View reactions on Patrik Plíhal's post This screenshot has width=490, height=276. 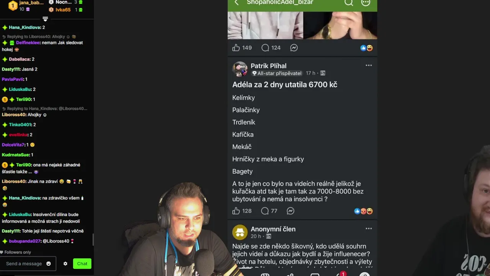[363, 211]
